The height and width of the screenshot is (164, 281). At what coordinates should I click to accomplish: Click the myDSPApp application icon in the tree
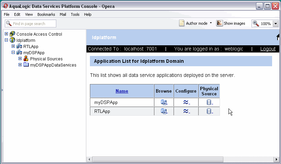coord(19,52)
